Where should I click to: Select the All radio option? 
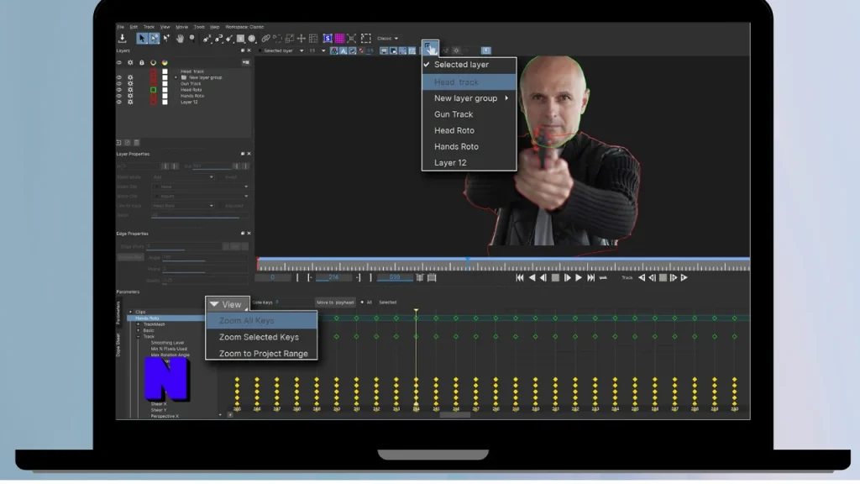(362, 302)
